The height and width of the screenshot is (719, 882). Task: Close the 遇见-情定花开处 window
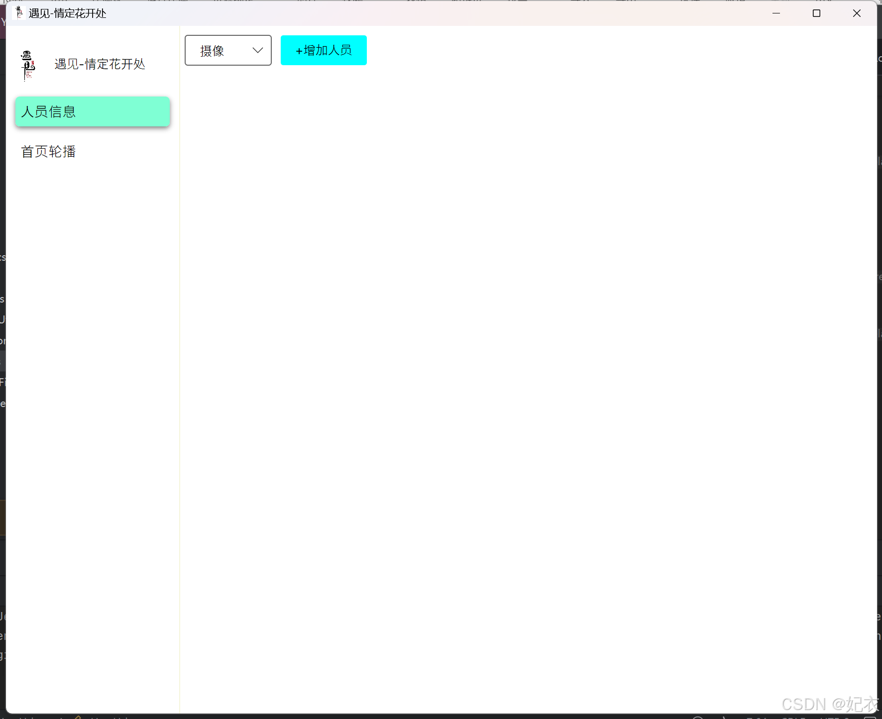click(857, 13)
